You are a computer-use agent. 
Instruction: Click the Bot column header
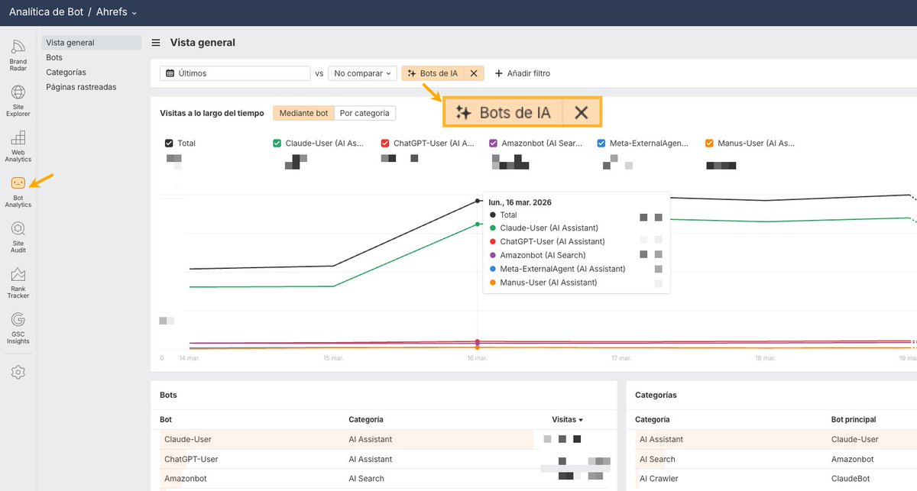click(x=167, y=420)
